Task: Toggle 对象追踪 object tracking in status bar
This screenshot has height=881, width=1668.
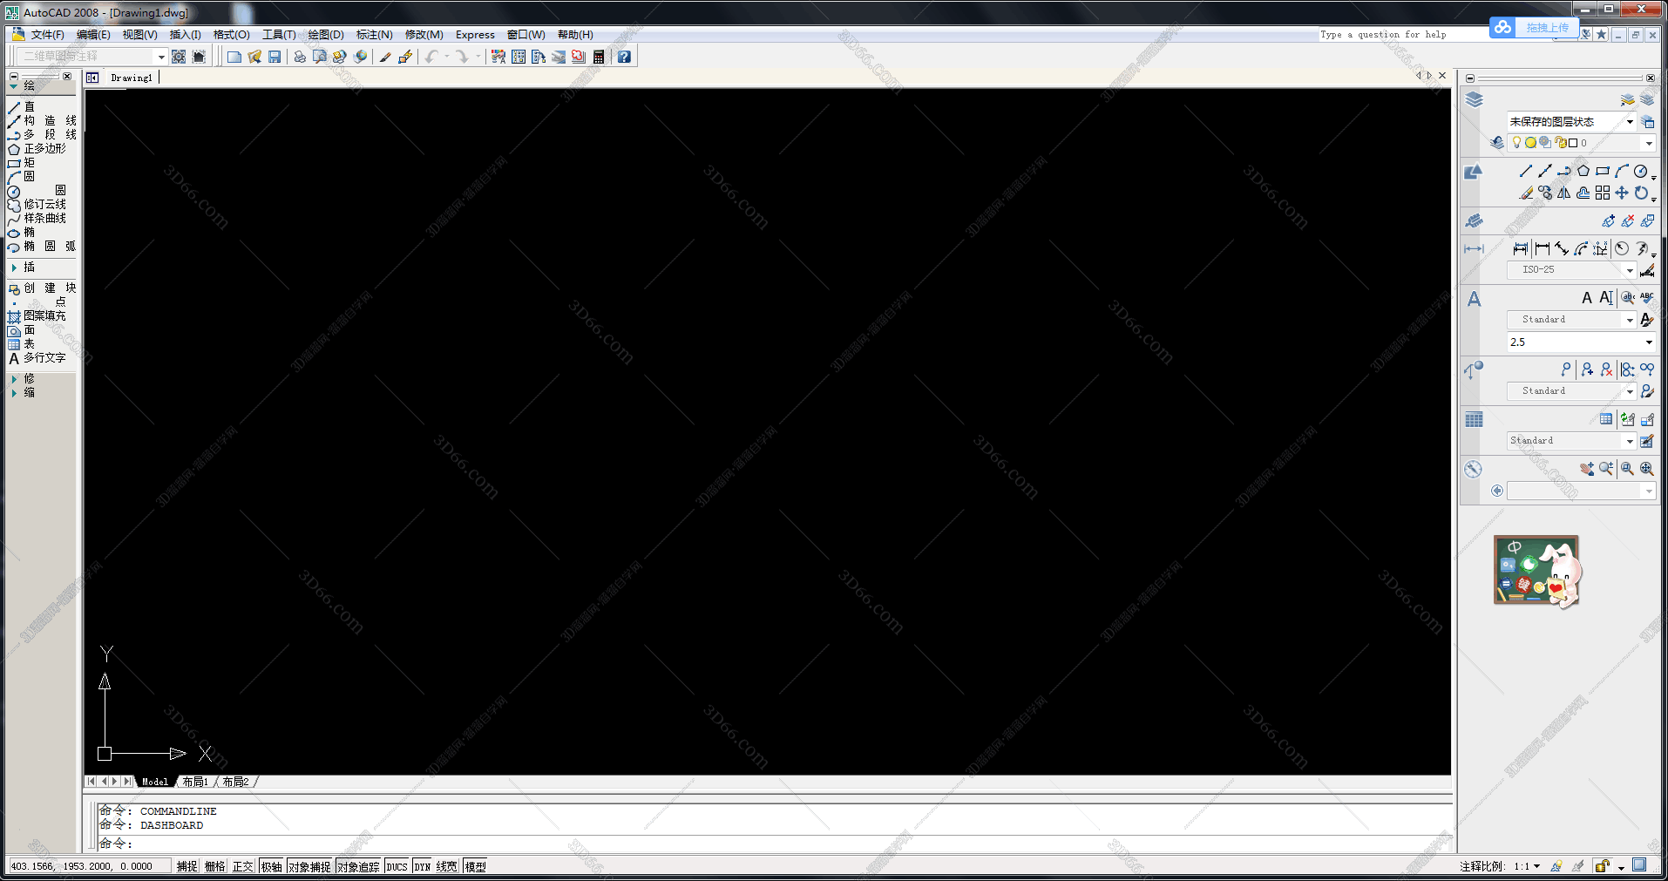Action: (x=358, y=866)
